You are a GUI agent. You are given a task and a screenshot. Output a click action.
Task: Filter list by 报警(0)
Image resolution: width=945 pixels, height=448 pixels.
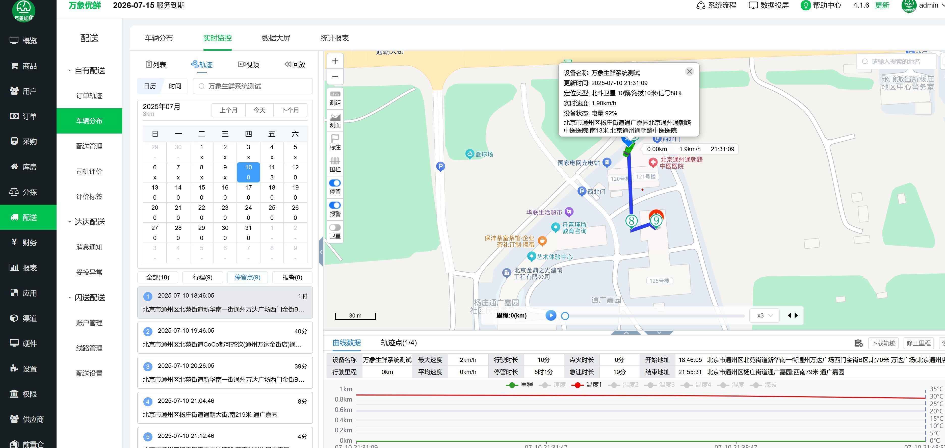pos(292,277)
